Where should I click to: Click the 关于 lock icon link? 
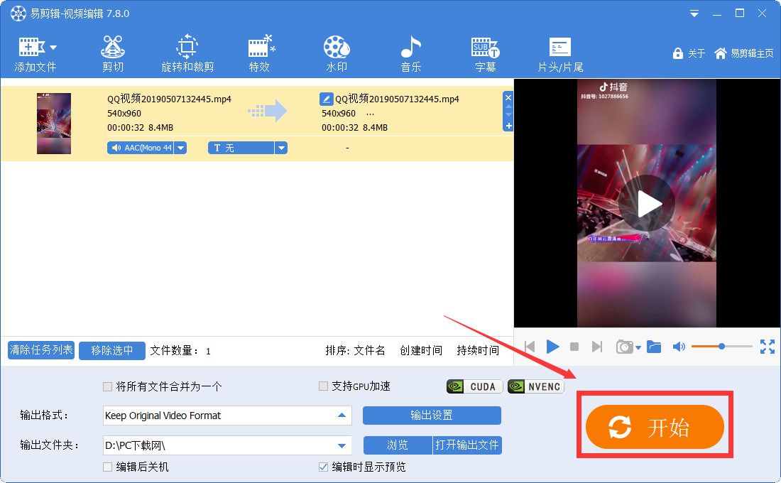point(689,53)
